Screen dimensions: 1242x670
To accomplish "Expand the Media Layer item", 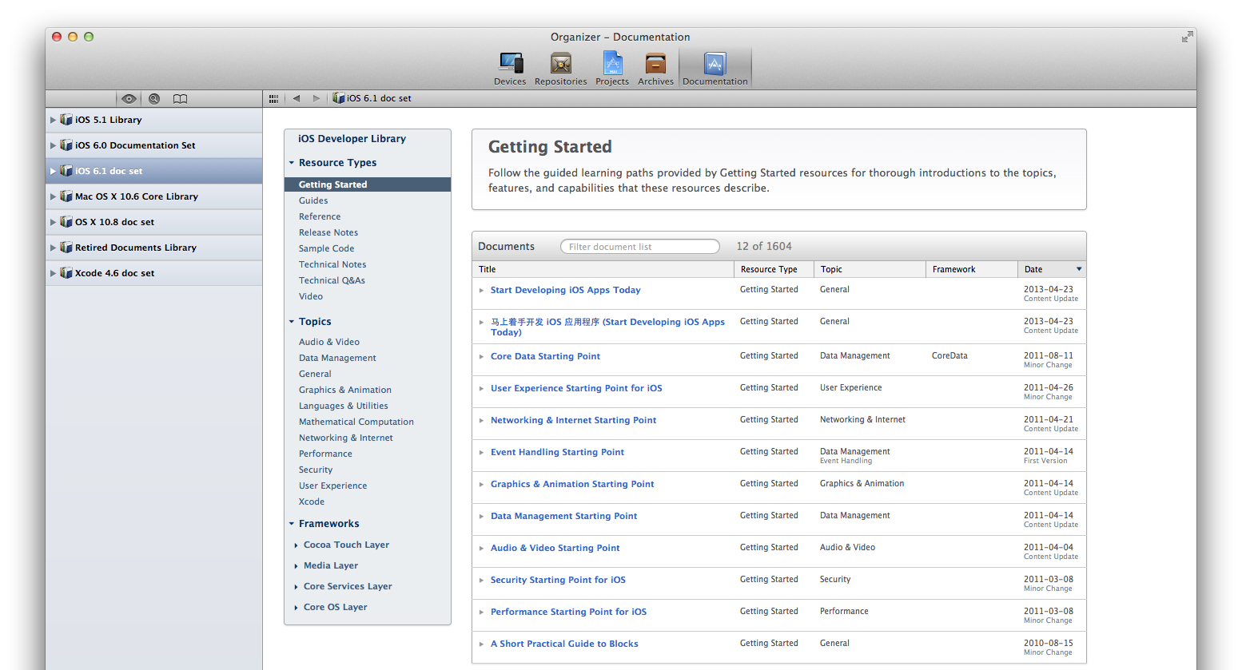I will click(x=296, y=566).
